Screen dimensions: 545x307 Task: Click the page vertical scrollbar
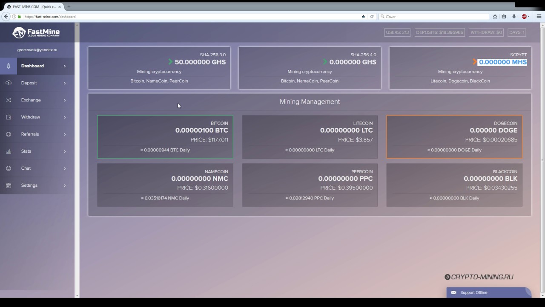[x=542, y=160]
